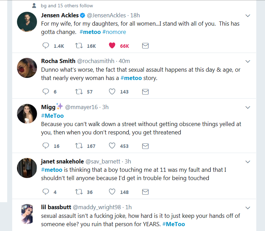Like Migg's tweet with 453 likes

pos(112,146)
